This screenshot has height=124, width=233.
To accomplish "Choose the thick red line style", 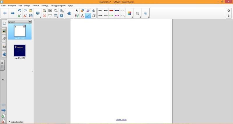I will coord(111,11).
